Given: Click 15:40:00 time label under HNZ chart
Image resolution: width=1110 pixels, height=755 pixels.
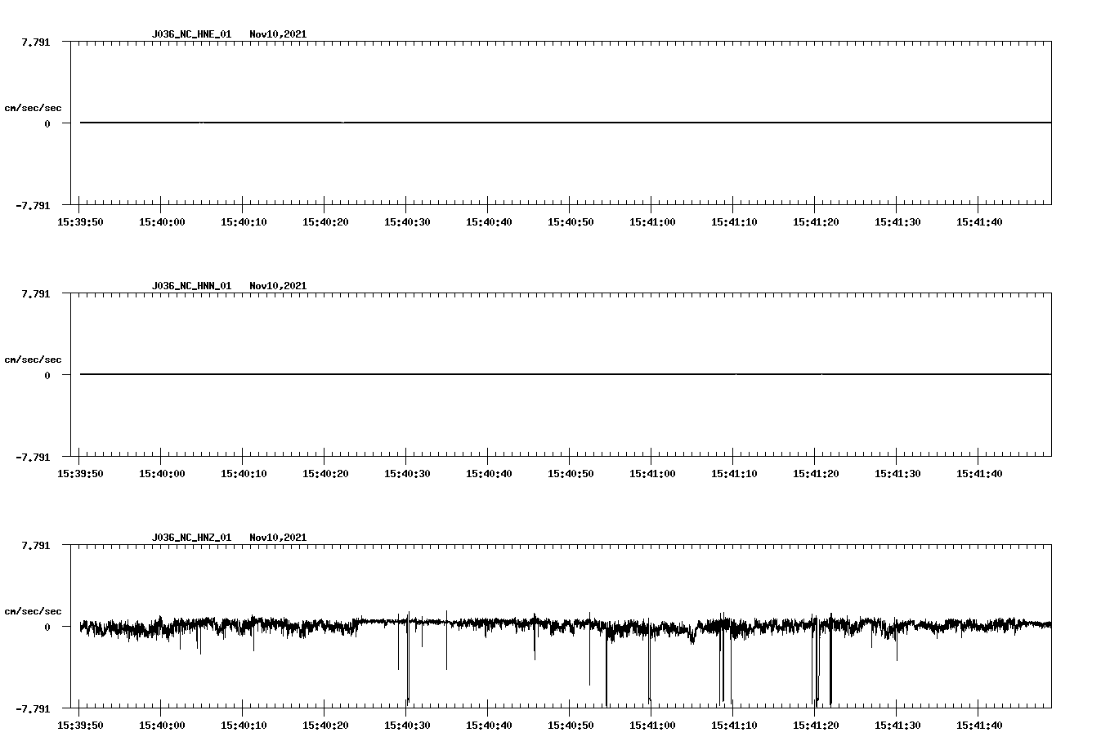Looking at the screenshot, I should coord(162,726).
